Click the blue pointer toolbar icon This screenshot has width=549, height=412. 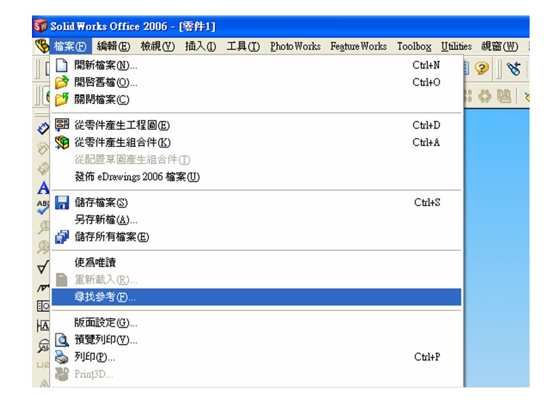[514, 68]
